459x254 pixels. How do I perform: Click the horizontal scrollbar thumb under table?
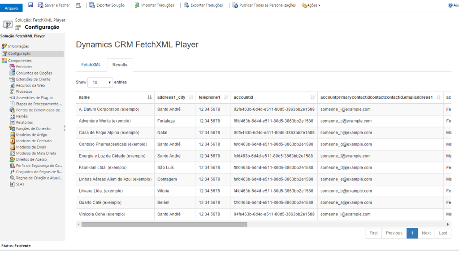tap(164, 224)
